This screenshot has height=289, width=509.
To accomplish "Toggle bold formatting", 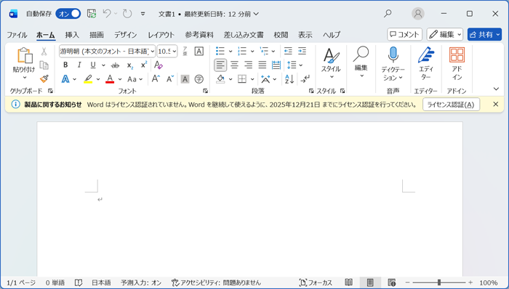I will tap(65, 65).
